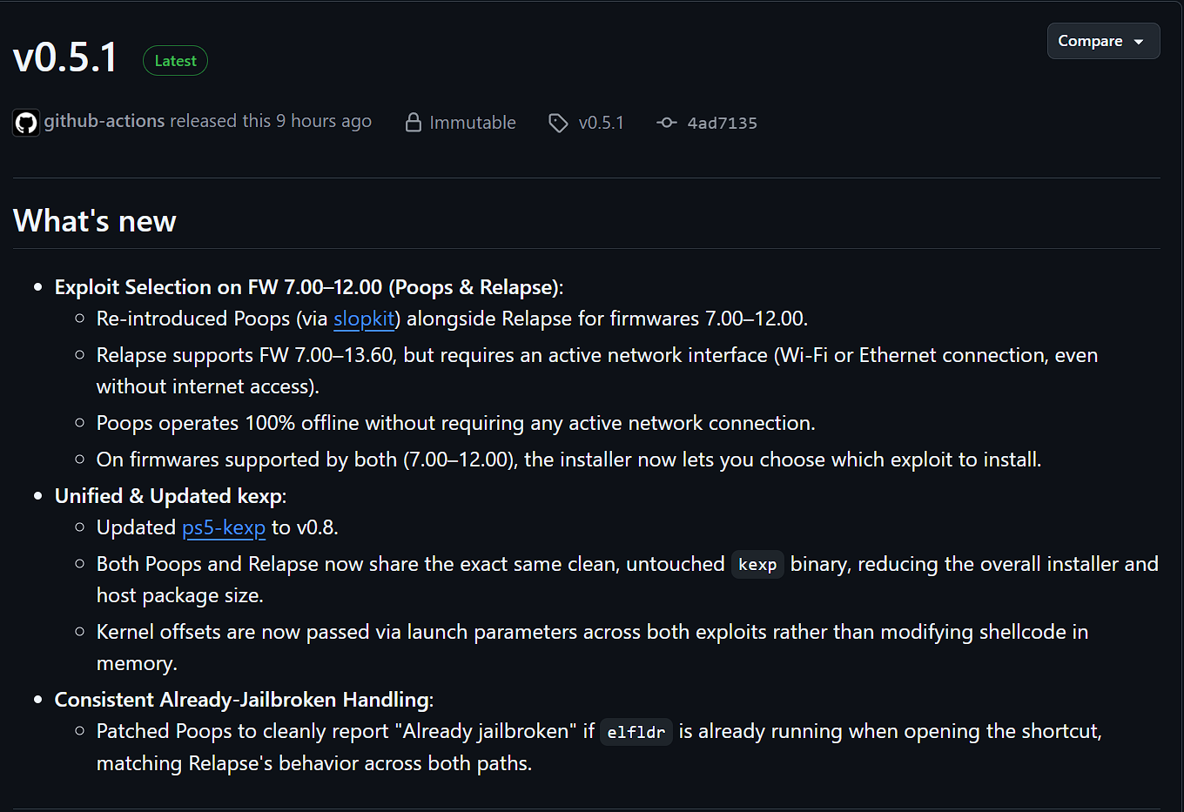Follow the slopkit link
1184x812 pixels.
tap(364, 319)
